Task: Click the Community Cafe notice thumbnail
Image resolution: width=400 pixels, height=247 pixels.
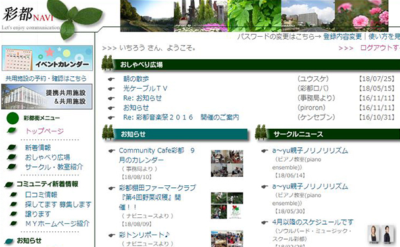Action: [x=227, y=164]
